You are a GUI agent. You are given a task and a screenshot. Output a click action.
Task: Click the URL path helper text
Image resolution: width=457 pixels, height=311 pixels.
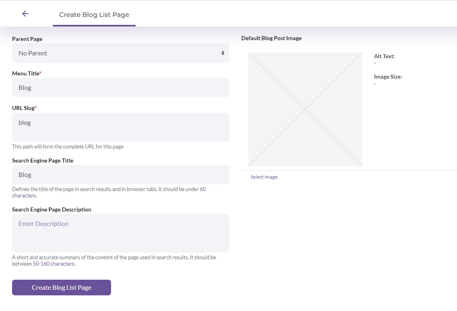click(68, 146)
